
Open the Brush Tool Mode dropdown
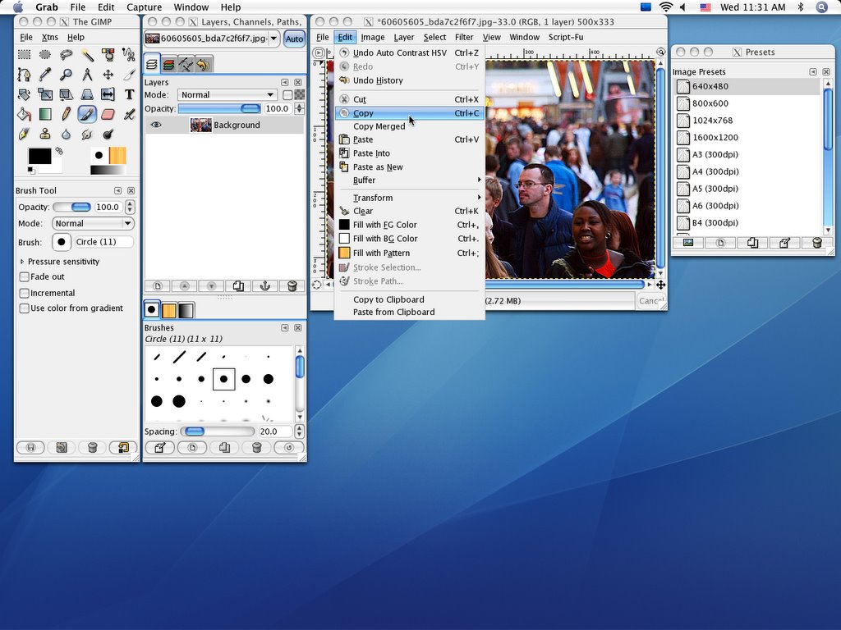pyautogui.click(x=93, y=224)
